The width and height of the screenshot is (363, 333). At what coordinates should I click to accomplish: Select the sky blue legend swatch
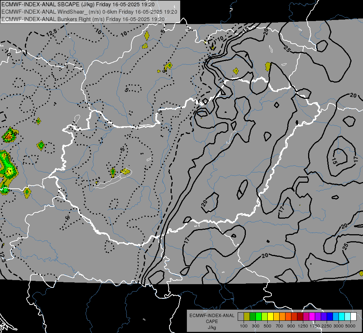(336, 317)
